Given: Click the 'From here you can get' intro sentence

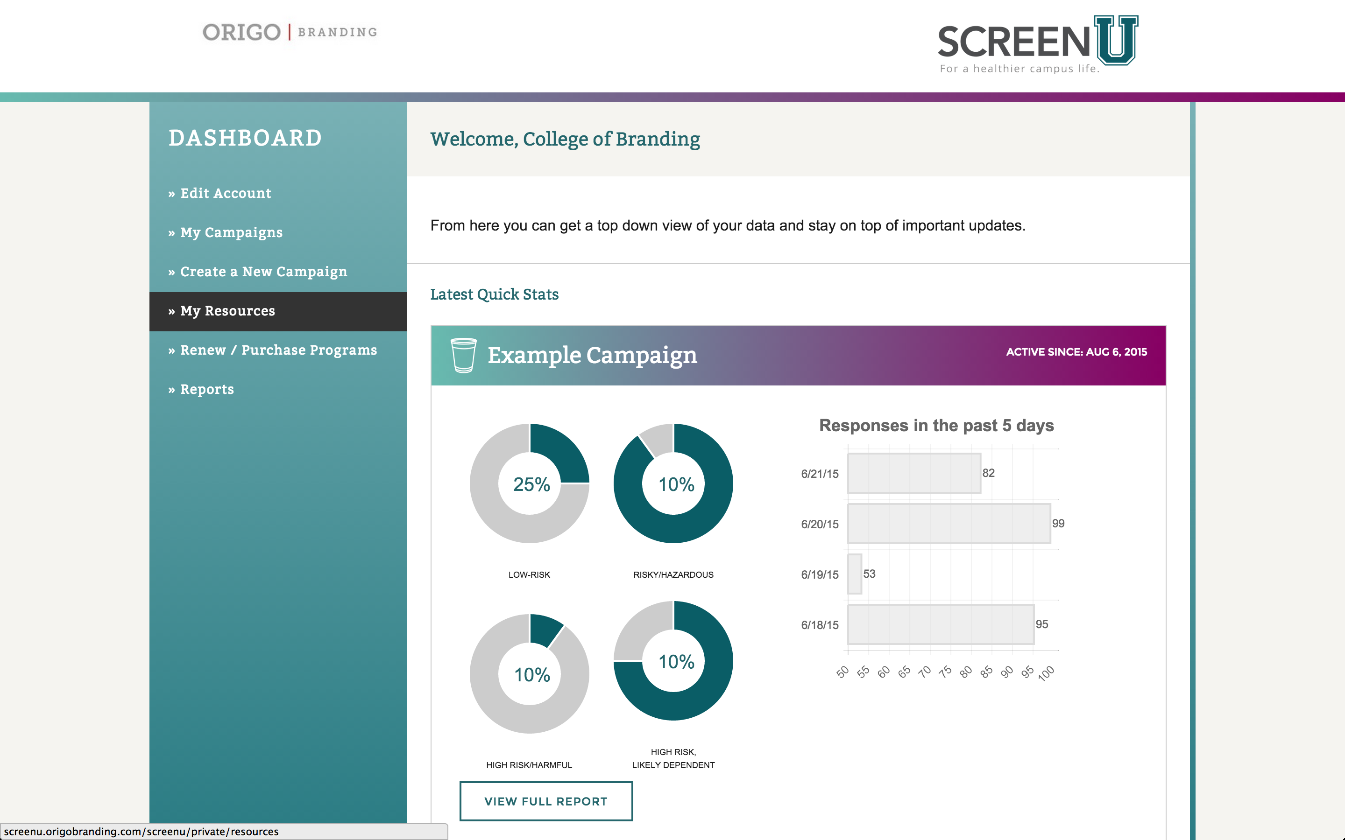Looking at the screenshot, I should point(728,225).
